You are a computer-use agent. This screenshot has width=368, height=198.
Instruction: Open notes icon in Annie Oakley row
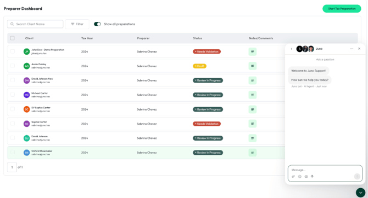click(x=252, y=66)
